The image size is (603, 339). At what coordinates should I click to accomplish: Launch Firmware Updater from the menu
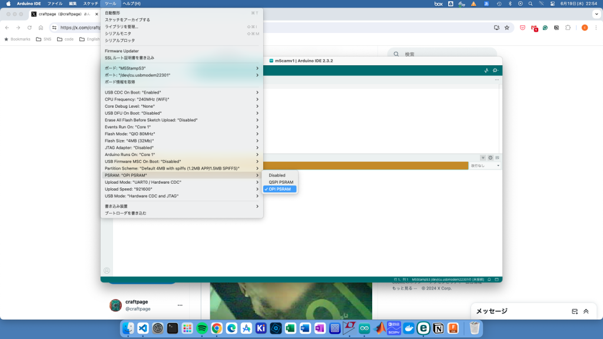pos(182,51)
